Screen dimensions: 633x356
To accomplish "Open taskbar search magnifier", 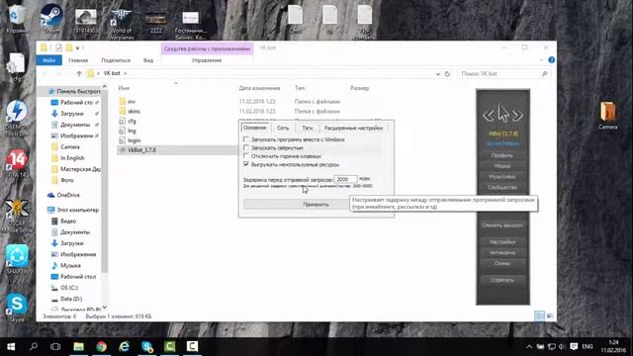I will (x=34, y=346).
